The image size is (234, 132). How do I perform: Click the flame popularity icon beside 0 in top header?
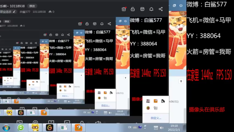coord(50,12)
